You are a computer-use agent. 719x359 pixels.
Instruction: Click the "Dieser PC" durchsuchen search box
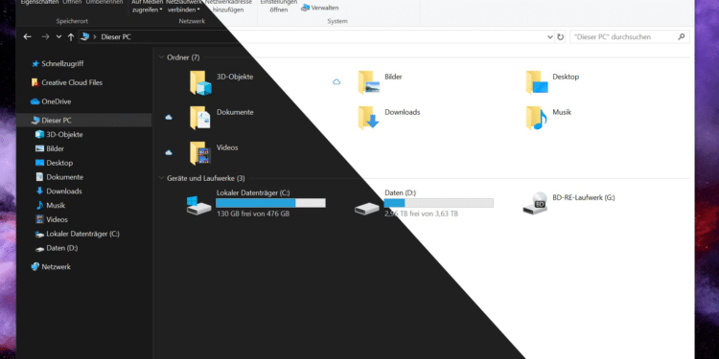[629, 37]
